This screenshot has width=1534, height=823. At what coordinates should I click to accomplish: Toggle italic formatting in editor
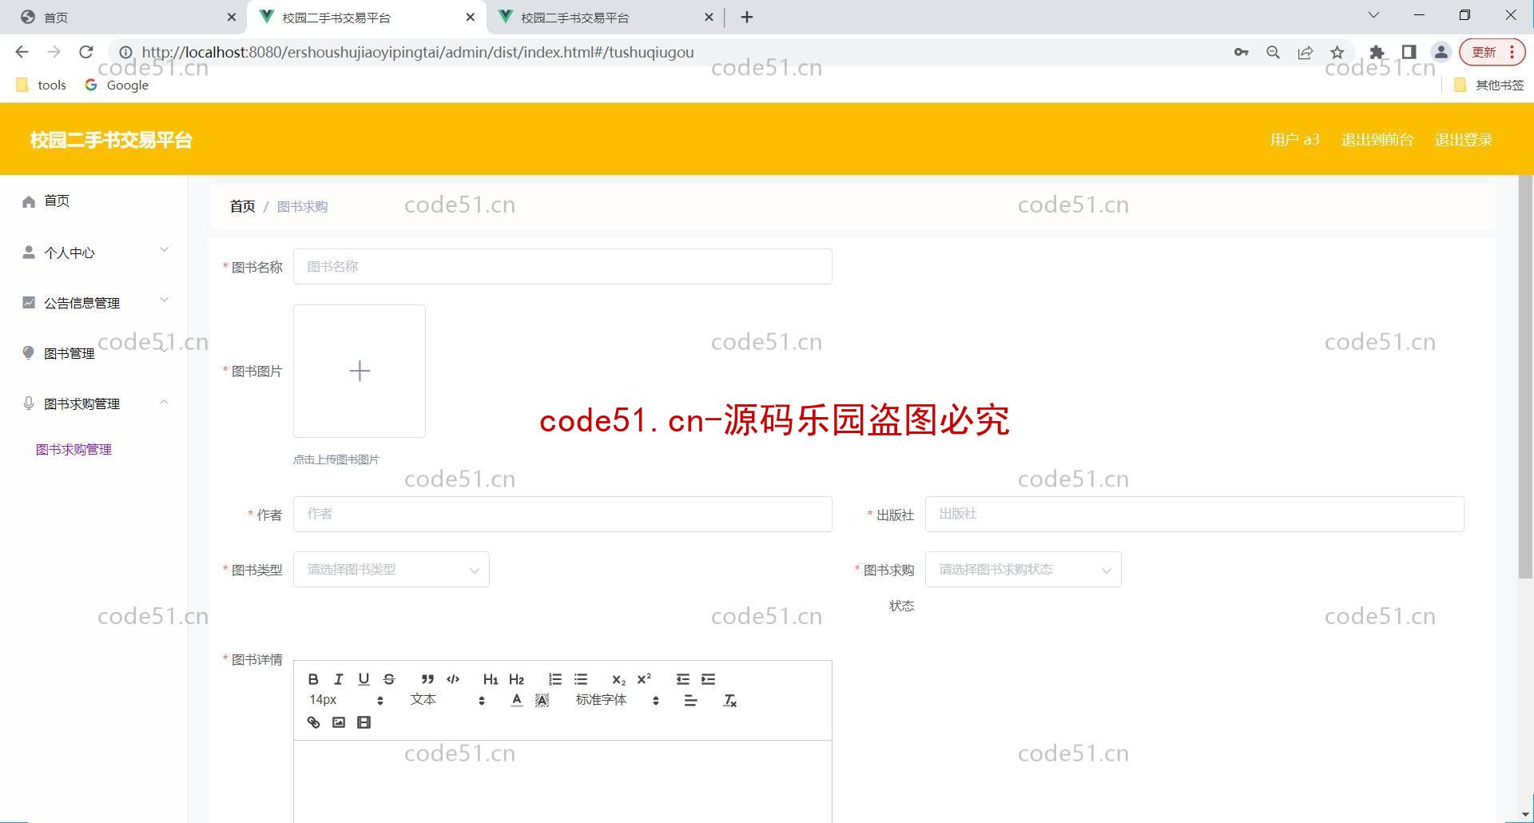338,679
